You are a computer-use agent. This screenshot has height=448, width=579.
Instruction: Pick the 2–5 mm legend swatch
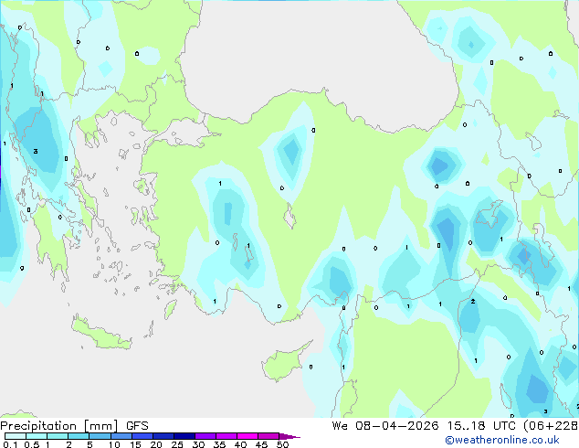79,436
